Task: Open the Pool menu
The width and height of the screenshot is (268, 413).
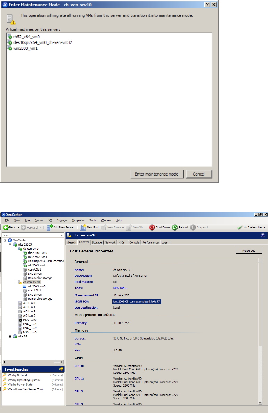Action: (x=27, y=220)
